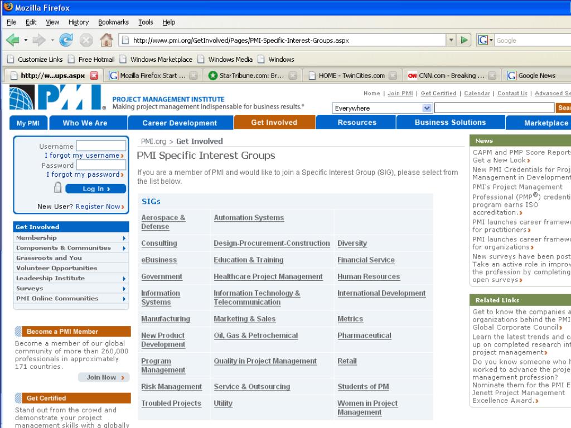Click into the Username field

point(101,145)
